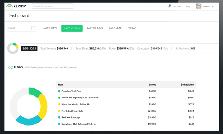Click green dot beside Lightning Key Carabiner
Image resolution: width=223 pixels, height=134 pixels.
pos(59,98)
